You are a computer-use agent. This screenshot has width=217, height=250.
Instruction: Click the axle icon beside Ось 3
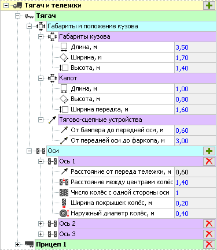53,234
